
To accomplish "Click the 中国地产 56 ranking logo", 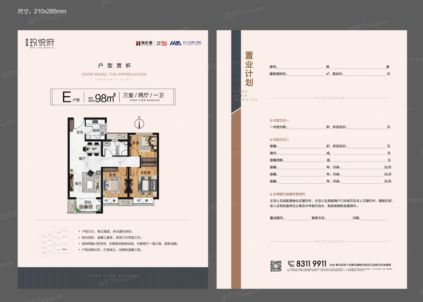I will coord(162,43).
